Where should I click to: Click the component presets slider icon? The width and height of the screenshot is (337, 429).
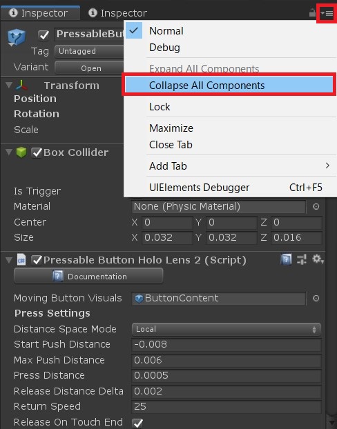click(x=302, y=259)
